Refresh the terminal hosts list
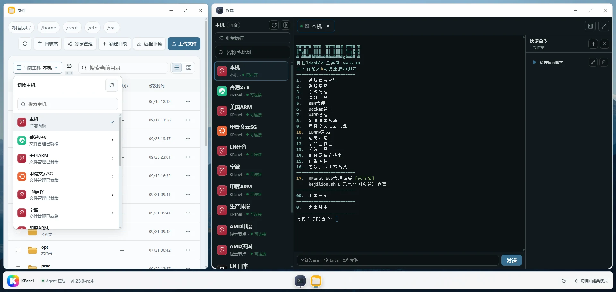Screen dimensions: 616x292 [x=274, y=25]
